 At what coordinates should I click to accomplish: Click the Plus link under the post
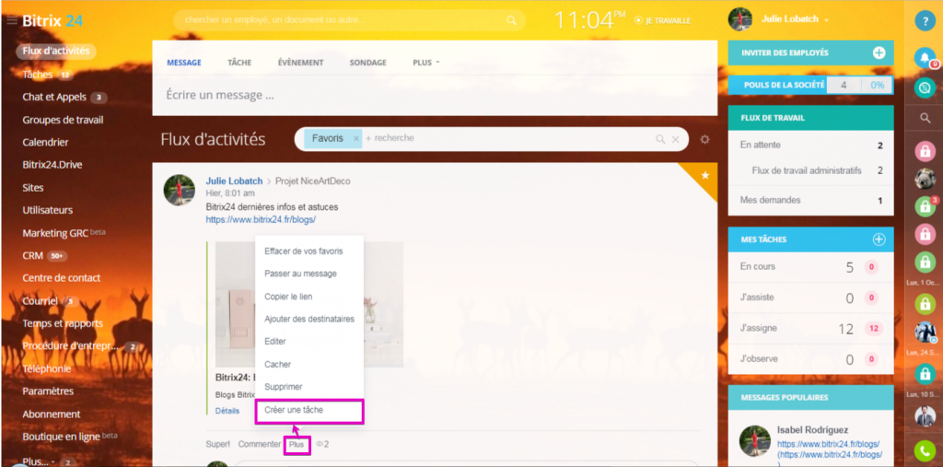coord(297,444)
